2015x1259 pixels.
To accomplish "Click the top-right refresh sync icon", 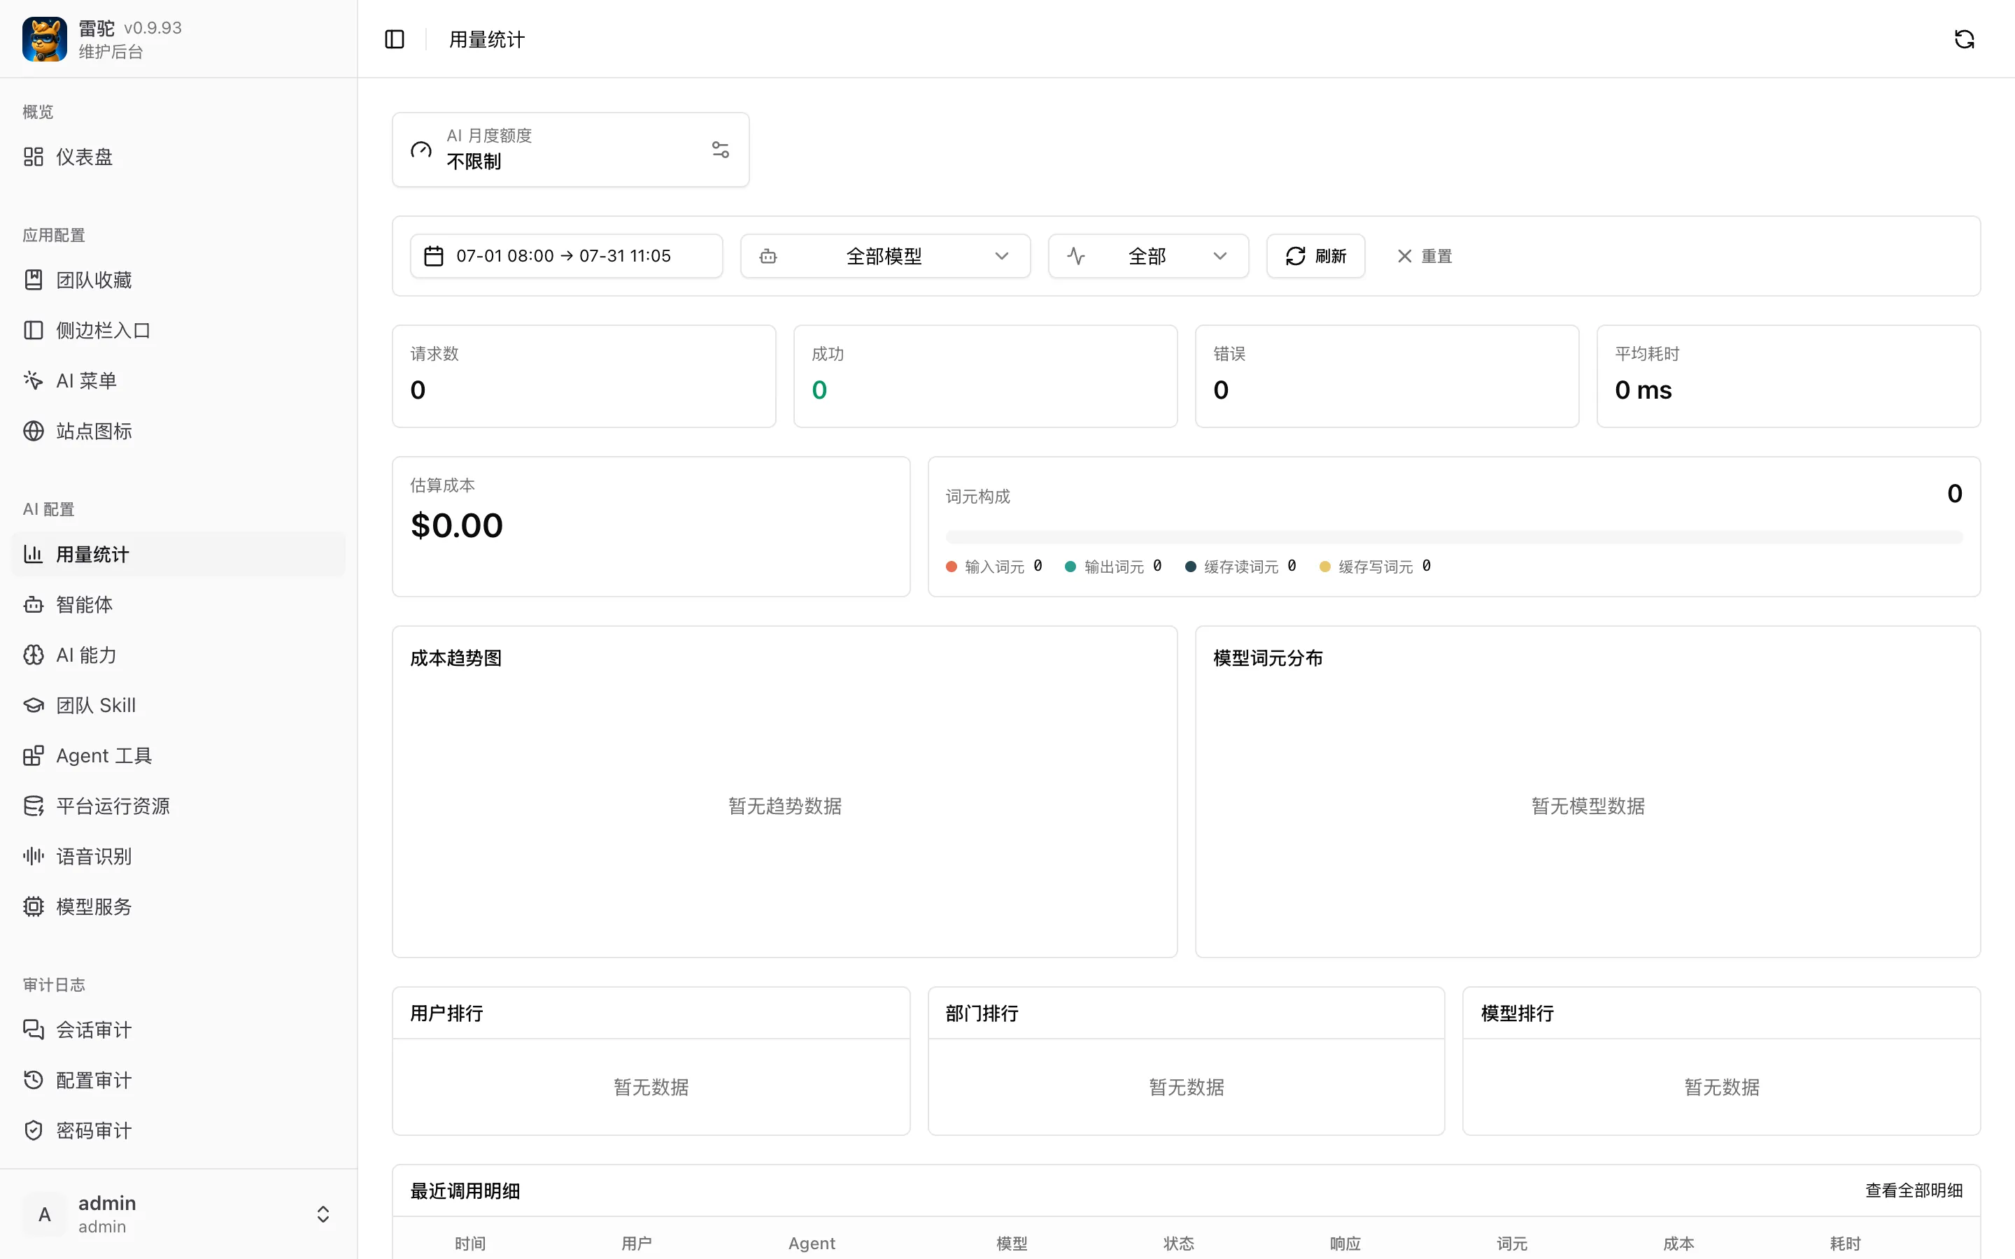I will click(1964, 39).
